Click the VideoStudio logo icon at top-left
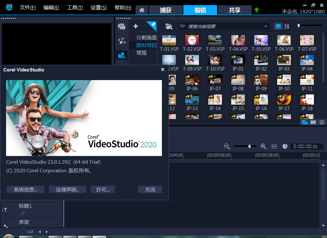The height and width of the screenshot is (238, 327). (9, 8)
